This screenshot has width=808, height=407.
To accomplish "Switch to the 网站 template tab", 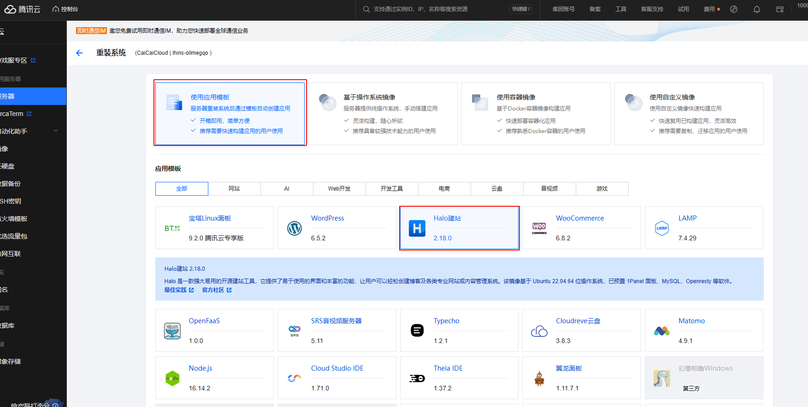I will (x=234, y=189).
